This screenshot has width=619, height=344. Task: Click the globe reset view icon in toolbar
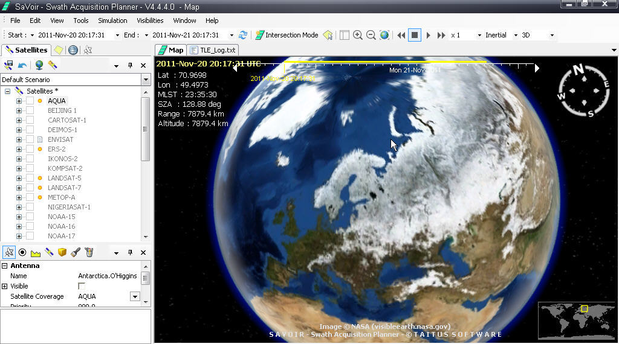tap(384, 35)
